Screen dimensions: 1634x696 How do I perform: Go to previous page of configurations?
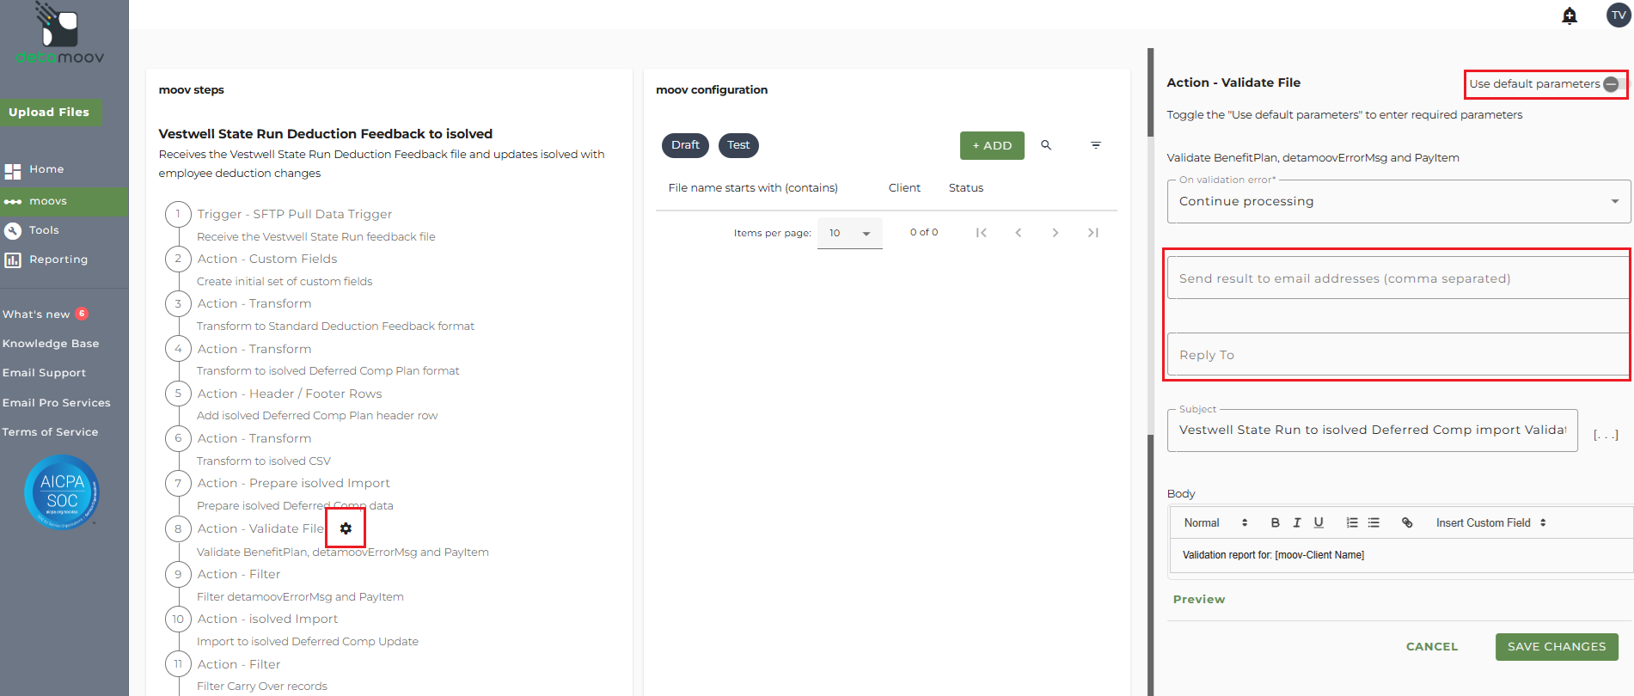pos(1019,233)
